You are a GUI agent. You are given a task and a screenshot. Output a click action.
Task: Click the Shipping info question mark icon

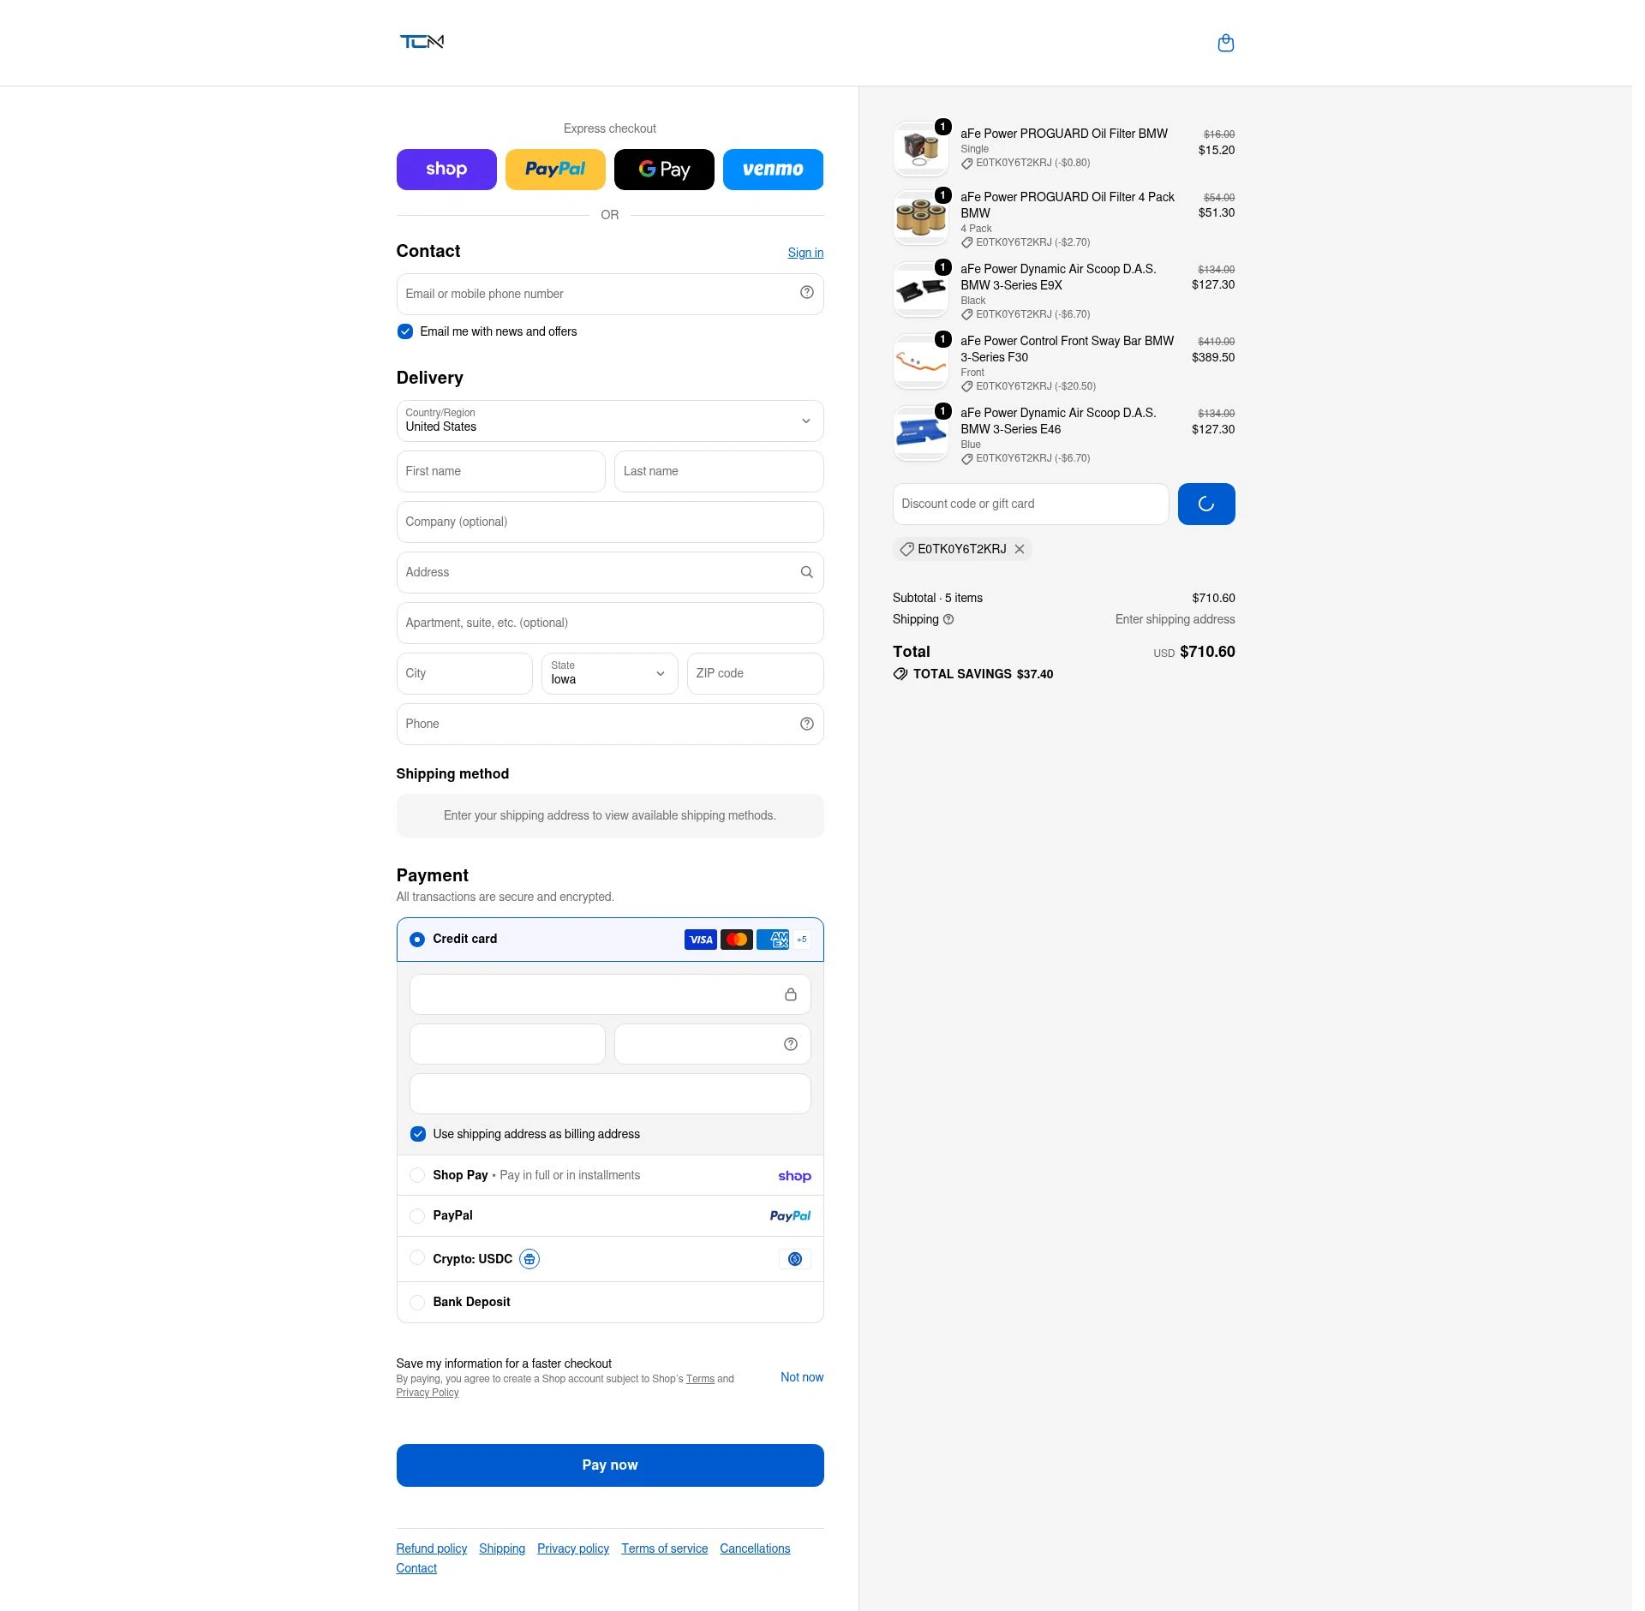(x=948, y=619)
